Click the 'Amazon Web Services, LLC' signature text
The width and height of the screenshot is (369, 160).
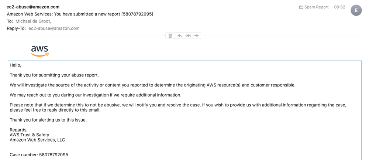(37, 140)
